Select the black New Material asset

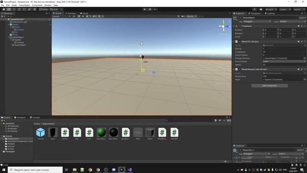(113, 134)
